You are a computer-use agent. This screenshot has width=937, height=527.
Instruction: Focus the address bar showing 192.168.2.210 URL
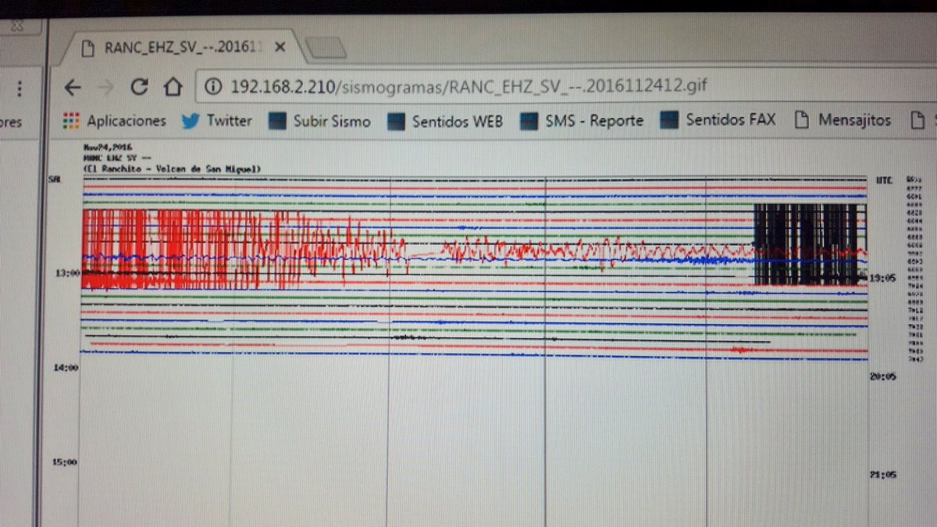[x=468, y=85]
